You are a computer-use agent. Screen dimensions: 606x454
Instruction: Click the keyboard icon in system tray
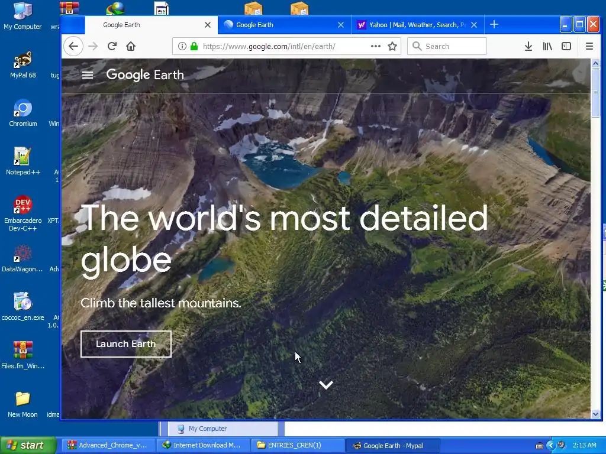coord(540,446)
